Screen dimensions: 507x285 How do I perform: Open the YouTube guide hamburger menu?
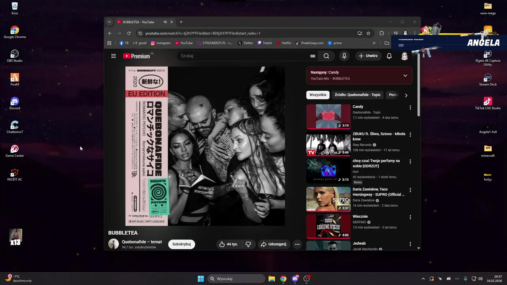click(114, 56)
